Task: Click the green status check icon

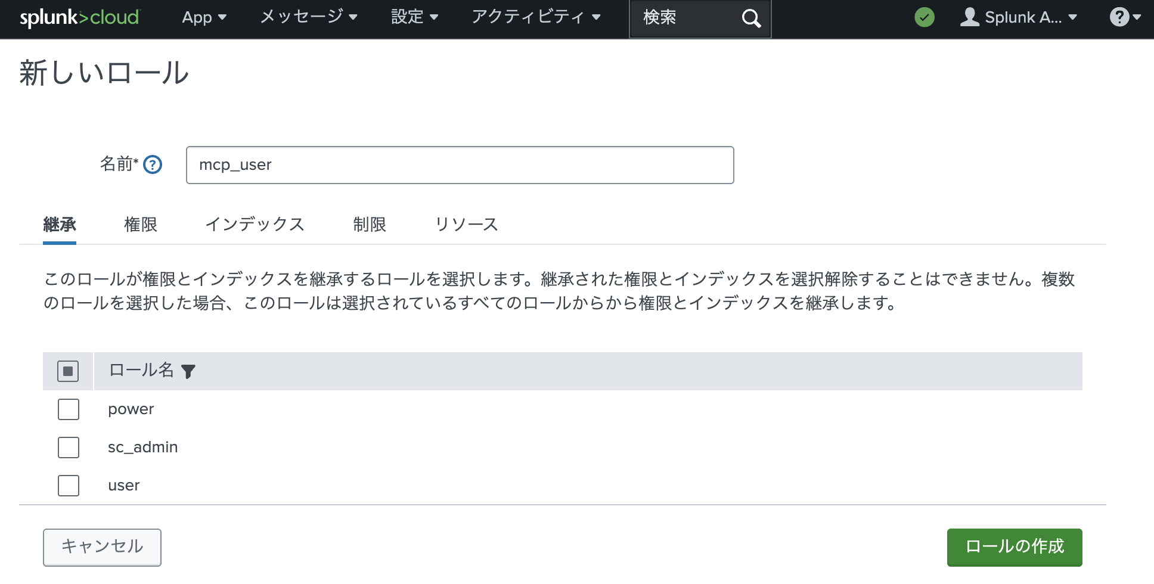Action: [924, 17]
